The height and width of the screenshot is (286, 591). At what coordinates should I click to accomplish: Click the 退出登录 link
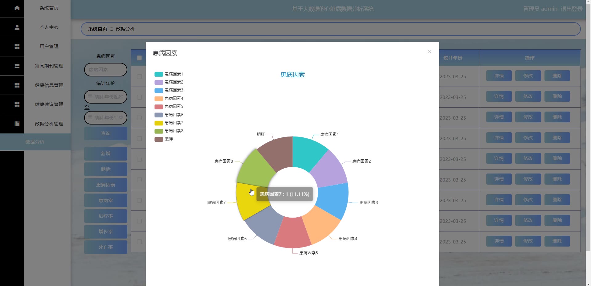pyautogui.click(x=572, y=9)
